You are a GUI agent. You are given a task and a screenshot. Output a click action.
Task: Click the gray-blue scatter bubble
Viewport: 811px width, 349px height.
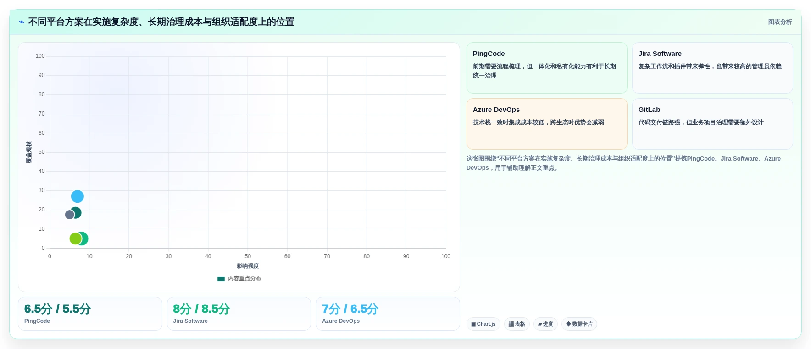coord(69,215)
